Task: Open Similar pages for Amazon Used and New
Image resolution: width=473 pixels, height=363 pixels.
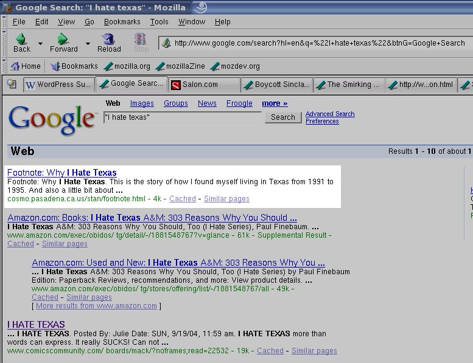Action: (89, 297)
